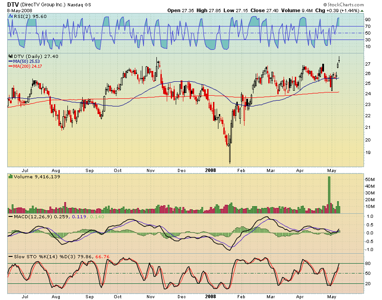Screen dimensions: 382x300
Task: Click the 27 price axis label
Action: (x=368, y=64)
